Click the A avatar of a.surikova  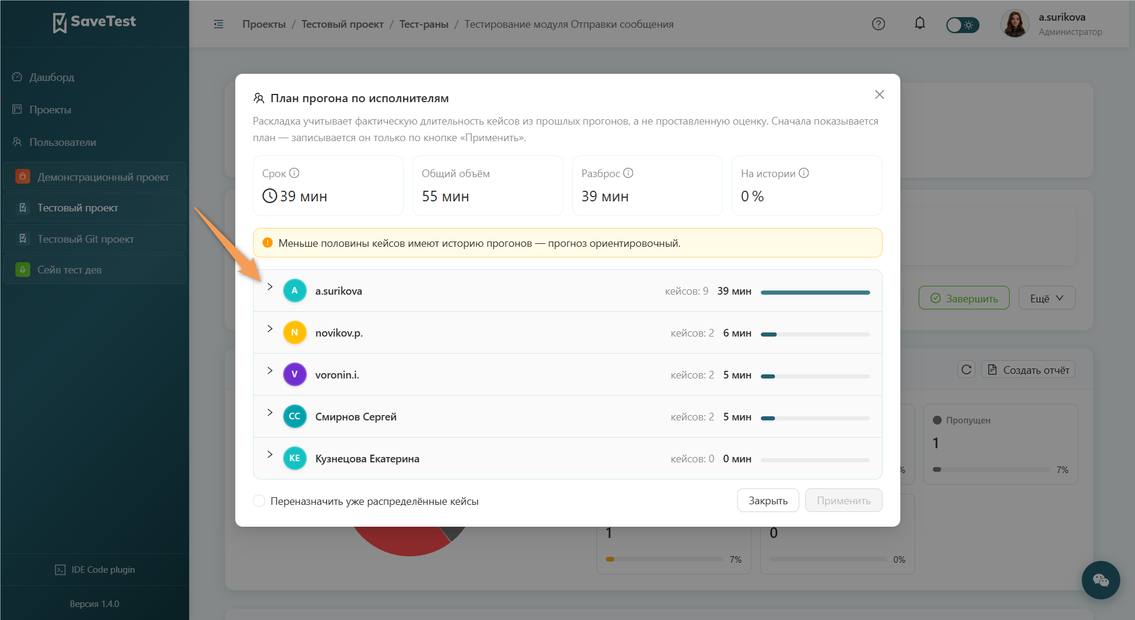click(x=294, y=291)
